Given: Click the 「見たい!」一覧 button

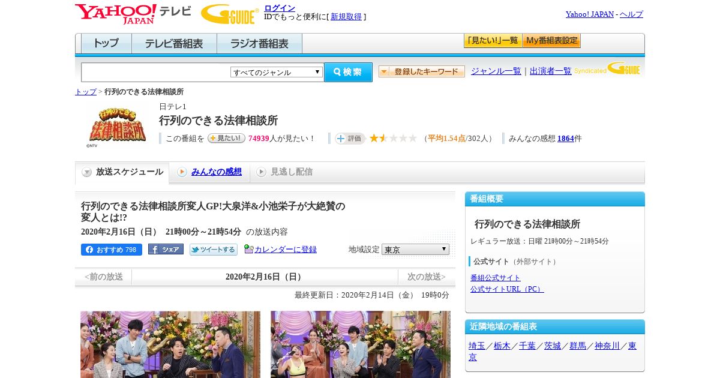Looking at the screenshot, I should [493, 41].
